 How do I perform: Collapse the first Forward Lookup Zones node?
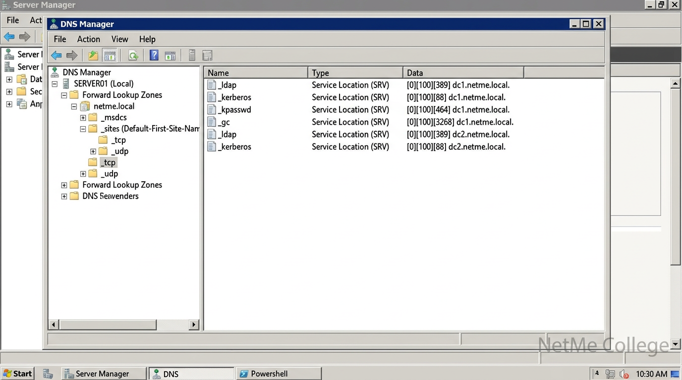pos(64,95)
